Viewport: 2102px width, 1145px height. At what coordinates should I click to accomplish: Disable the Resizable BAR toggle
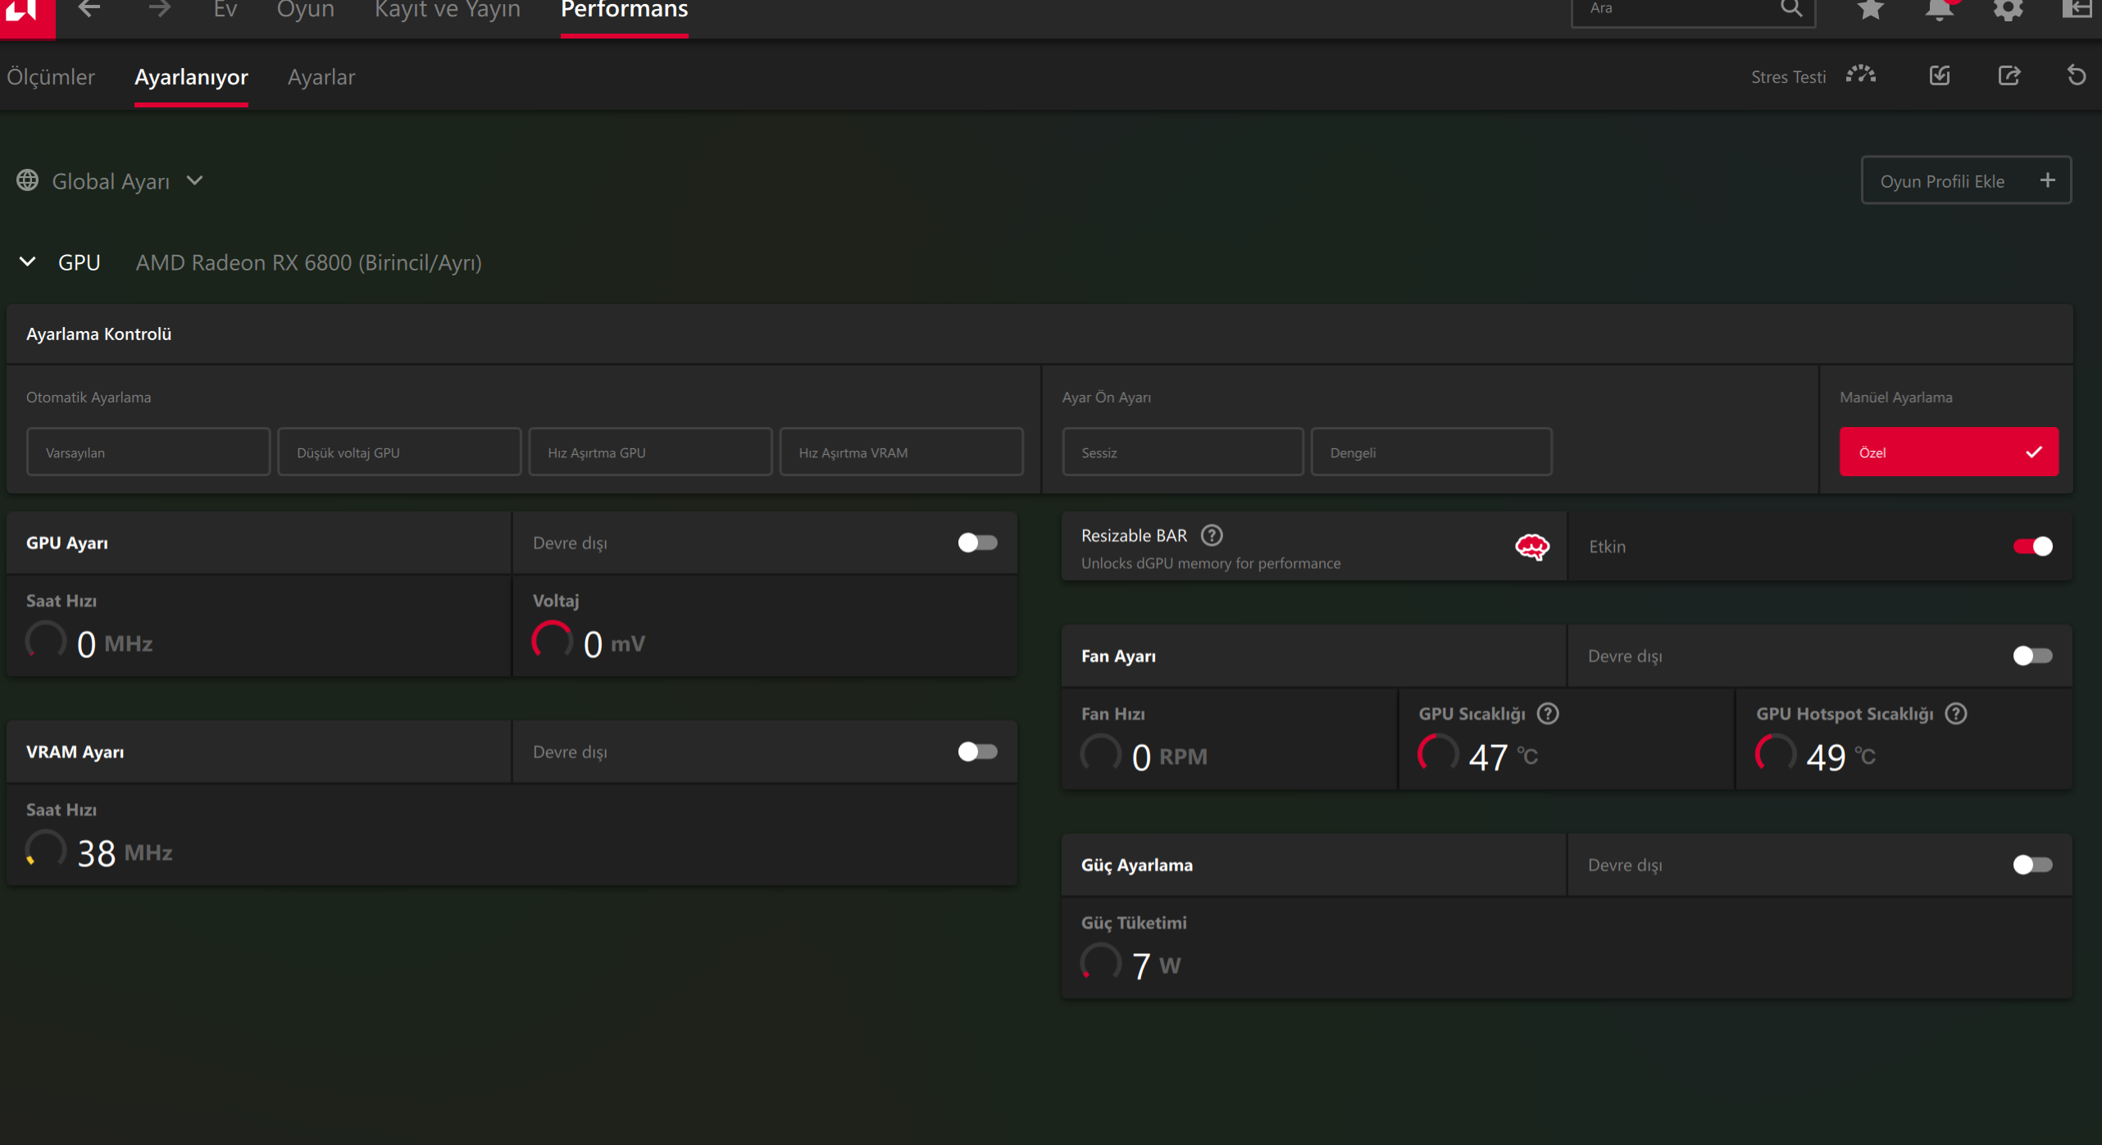(2032, 546)
